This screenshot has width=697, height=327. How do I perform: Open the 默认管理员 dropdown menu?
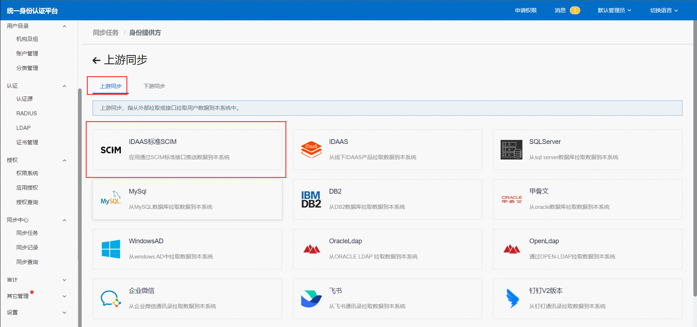(x=614, y=11)
